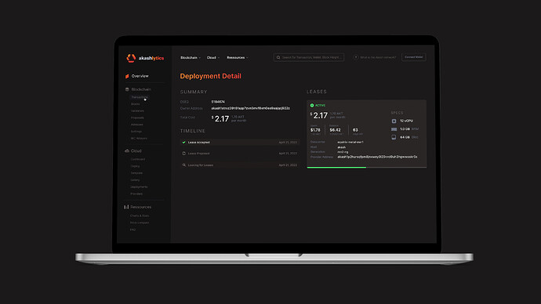Open Price compare under Ressources

point(140,223)
